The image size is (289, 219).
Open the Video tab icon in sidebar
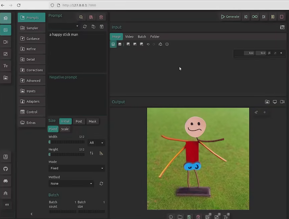6,42
